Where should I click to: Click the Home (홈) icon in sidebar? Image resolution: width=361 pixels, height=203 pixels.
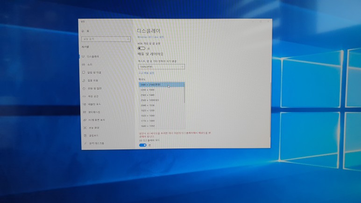pos(83,31)
